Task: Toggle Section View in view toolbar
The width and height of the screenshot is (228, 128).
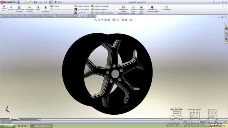Action: pos(106,20)
